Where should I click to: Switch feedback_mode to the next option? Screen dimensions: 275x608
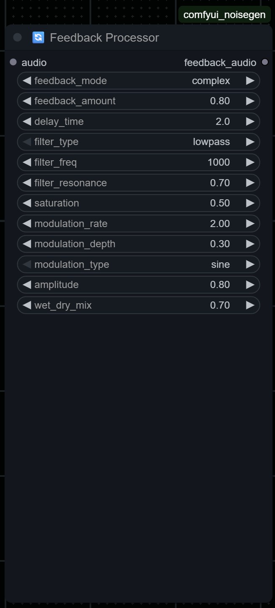click(x=250, y=81)
